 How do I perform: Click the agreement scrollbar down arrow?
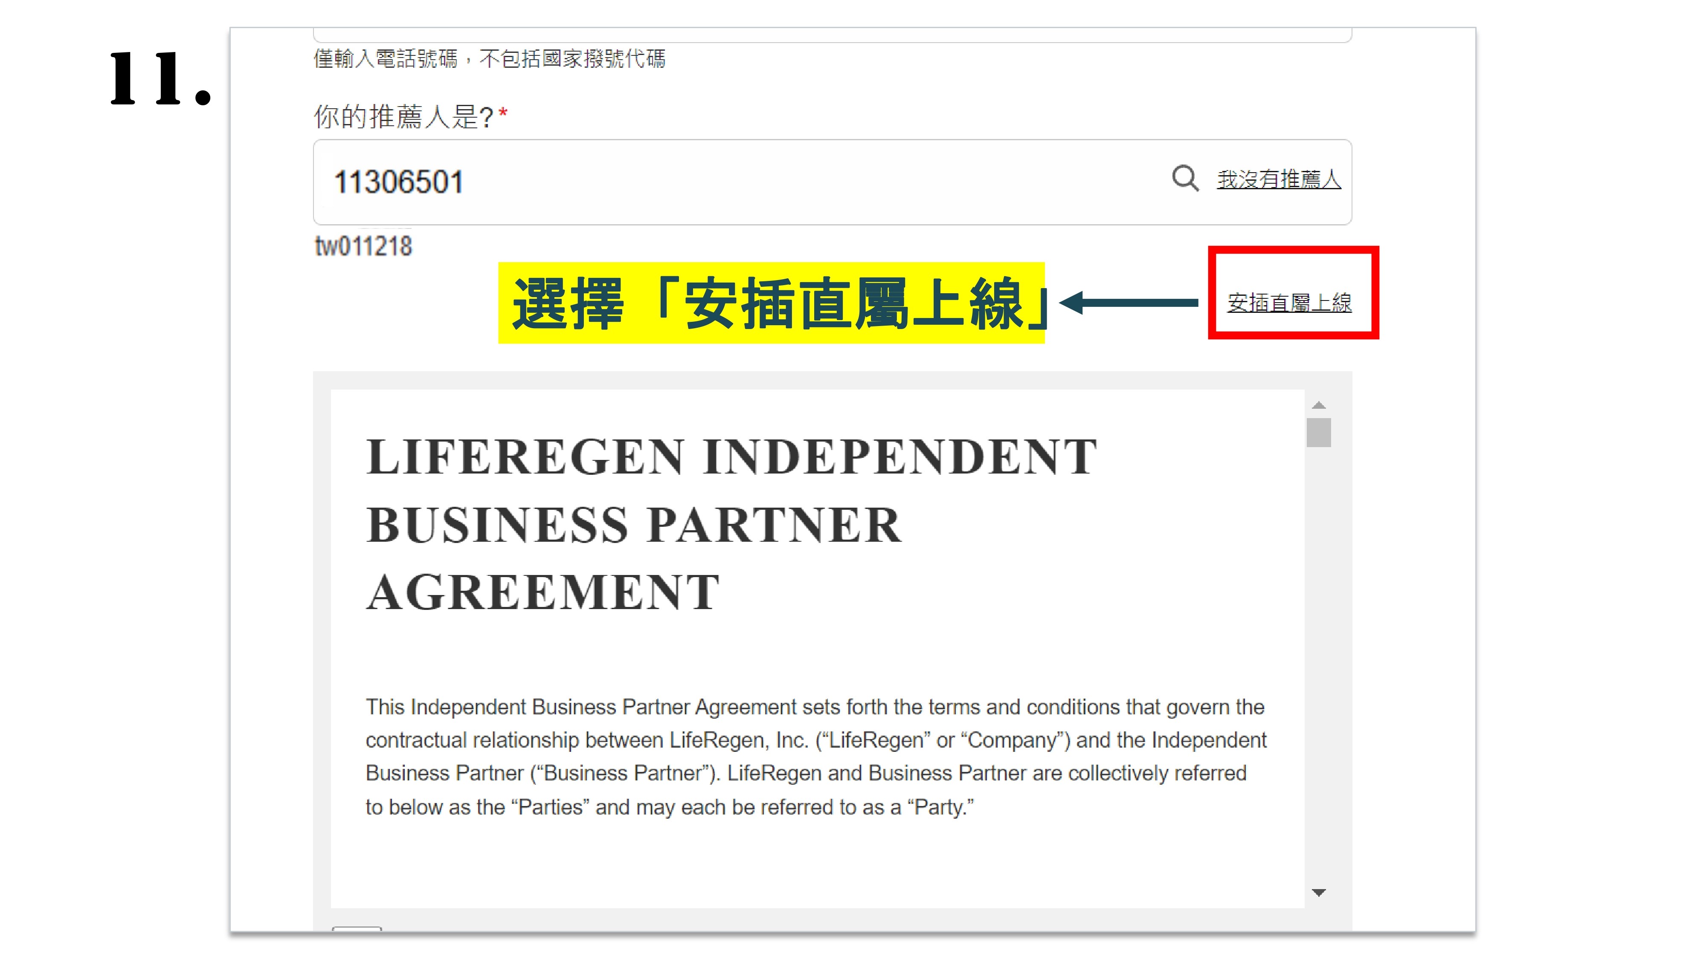click(1319, 893)
